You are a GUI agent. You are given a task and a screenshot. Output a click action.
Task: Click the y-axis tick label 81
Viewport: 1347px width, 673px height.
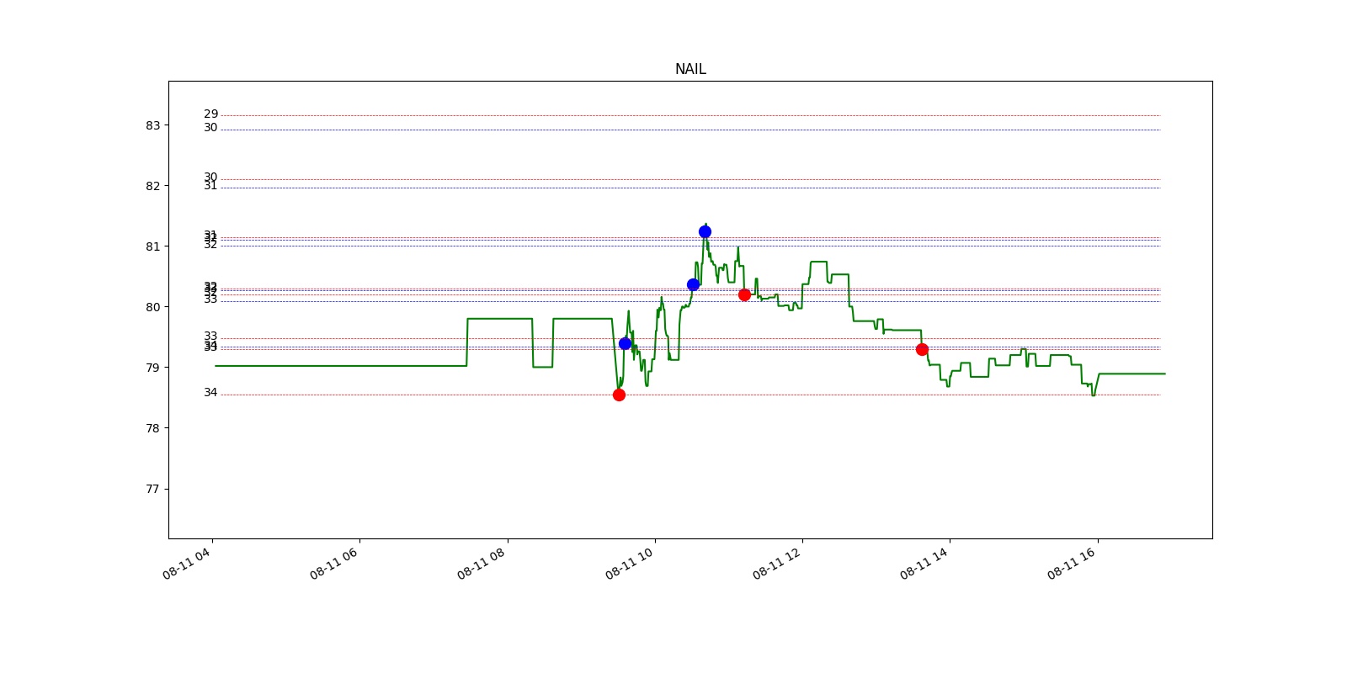click(x=152, y=246)
